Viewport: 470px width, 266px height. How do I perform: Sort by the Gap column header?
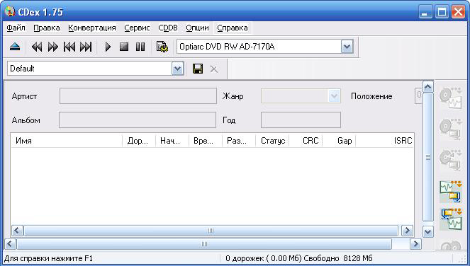pyautogui.click(x=339, y=141)
